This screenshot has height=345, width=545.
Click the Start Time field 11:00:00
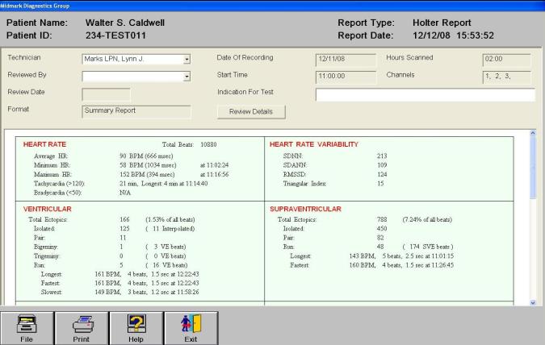click(346, 77)
